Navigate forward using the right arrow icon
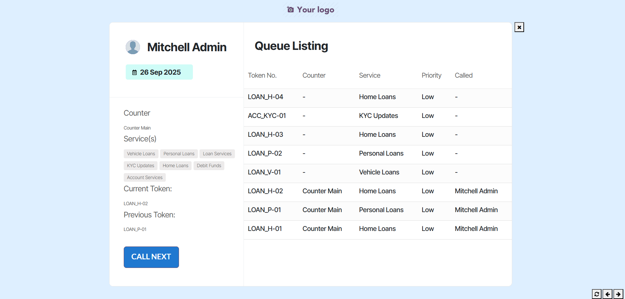This screenshot has width=625, height=299. coord(618,294)
